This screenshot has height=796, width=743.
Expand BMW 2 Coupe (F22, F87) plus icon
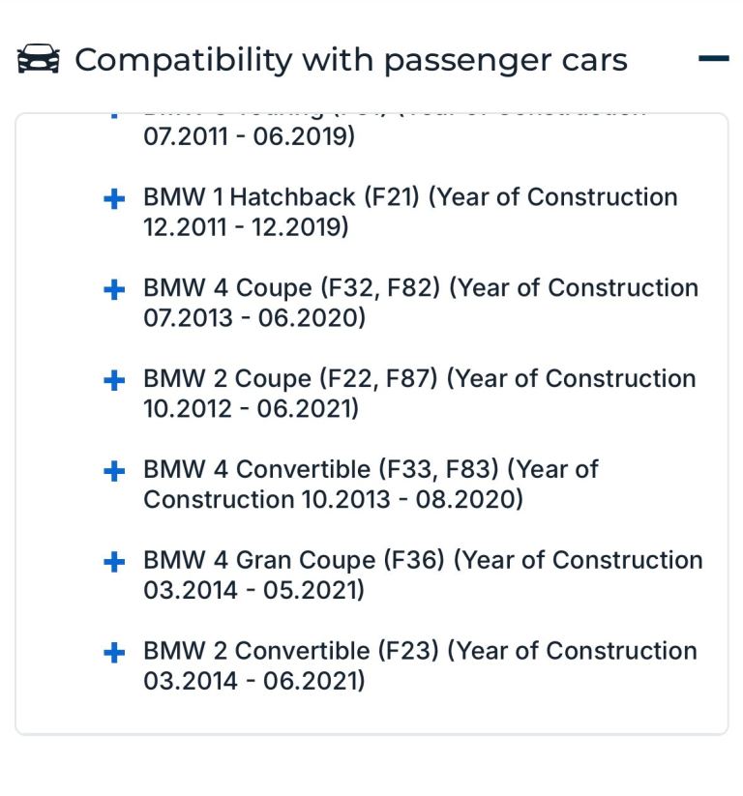click(114, 381)
